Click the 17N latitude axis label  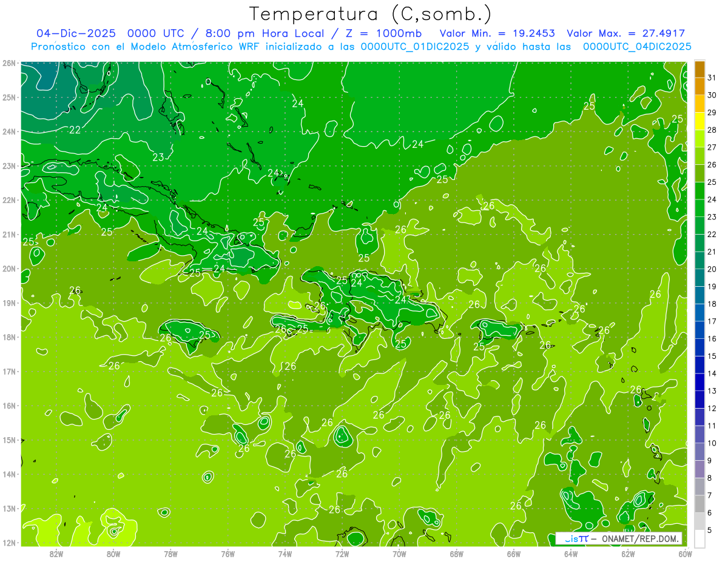[9, 372]
